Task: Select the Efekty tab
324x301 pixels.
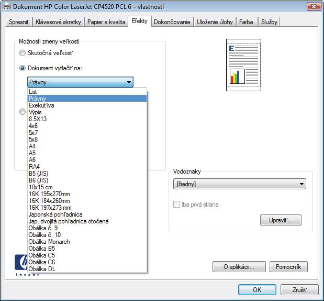Action: 140,21
